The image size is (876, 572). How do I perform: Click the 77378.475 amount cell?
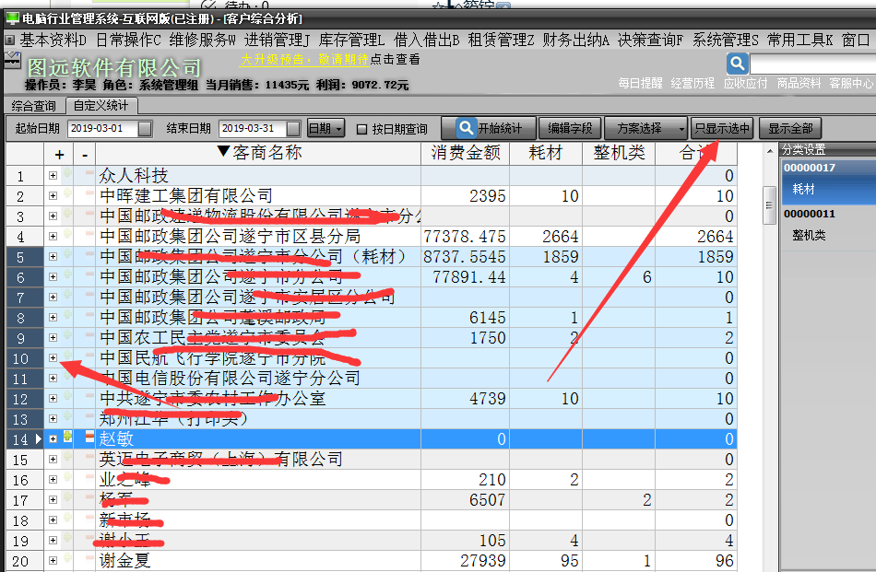click(466, 237)
